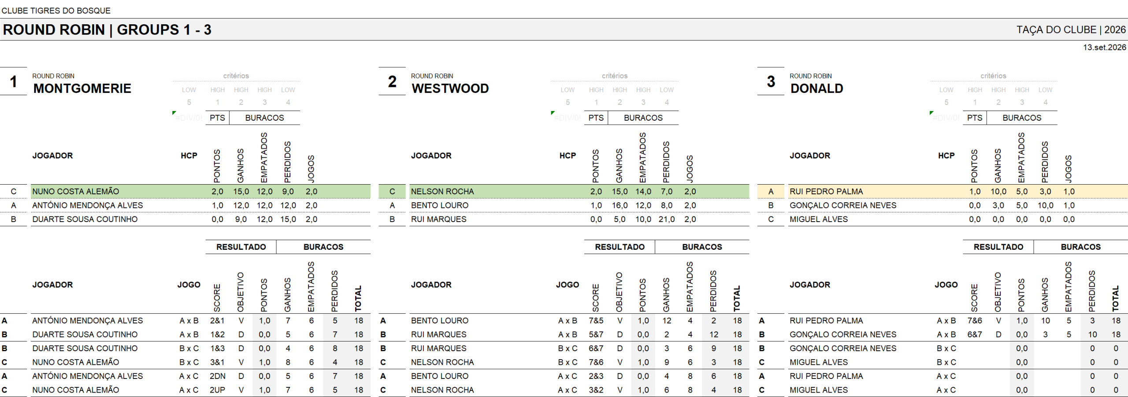Select the #DIV/0! cell in group 3
Screen dimensions: 1128x397
946,118
